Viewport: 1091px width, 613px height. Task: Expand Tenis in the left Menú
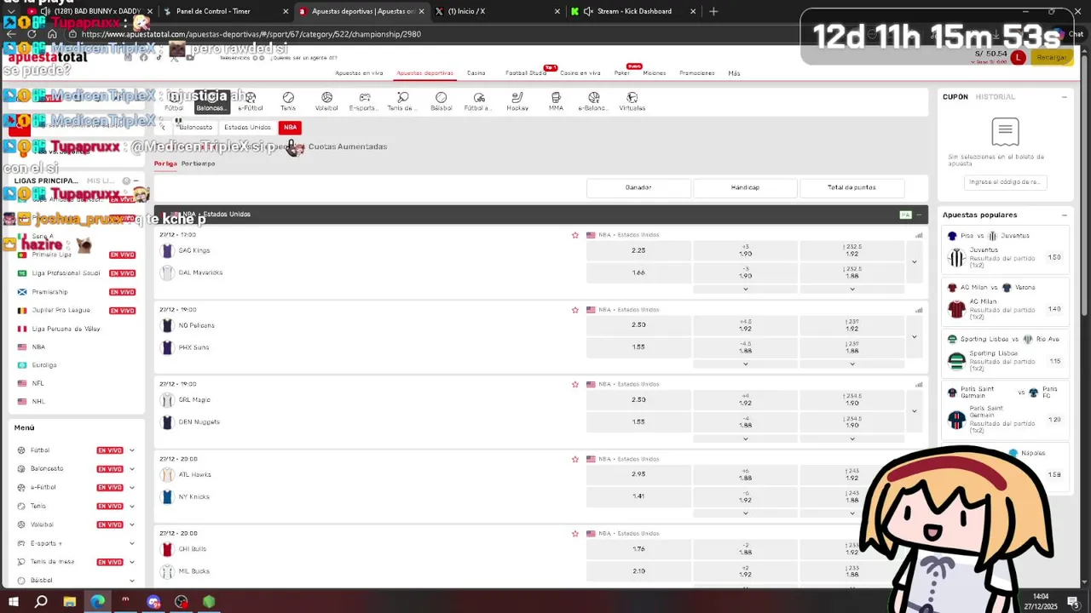(131, 507)
